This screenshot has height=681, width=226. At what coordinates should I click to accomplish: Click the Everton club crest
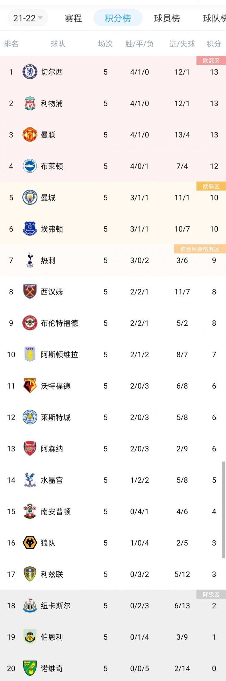(29, 229)
